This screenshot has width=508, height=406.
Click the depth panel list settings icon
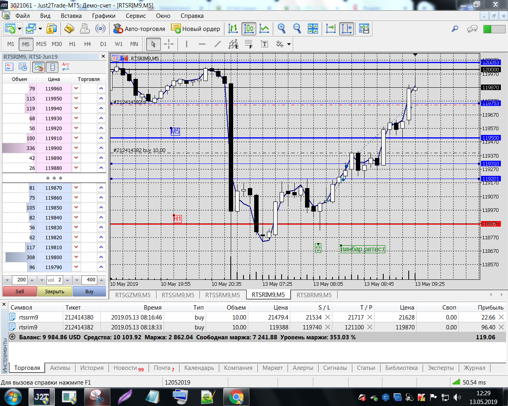coord(66,67)
